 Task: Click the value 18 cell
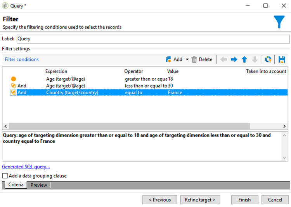pyautogui.click(x=170, y=79)
